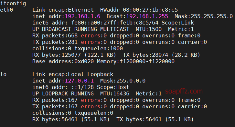Click Mask:255.0.0.0 on the loopback
Viewport: 235px width, 127px height.
click(123, 81)
